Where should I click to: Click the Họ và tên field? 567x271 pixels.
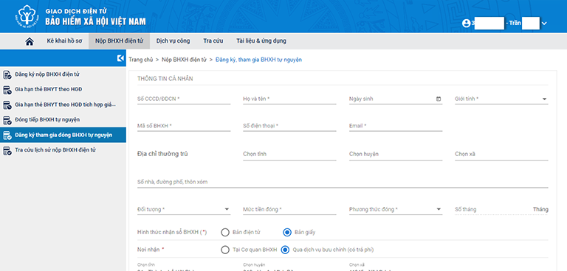289,99
